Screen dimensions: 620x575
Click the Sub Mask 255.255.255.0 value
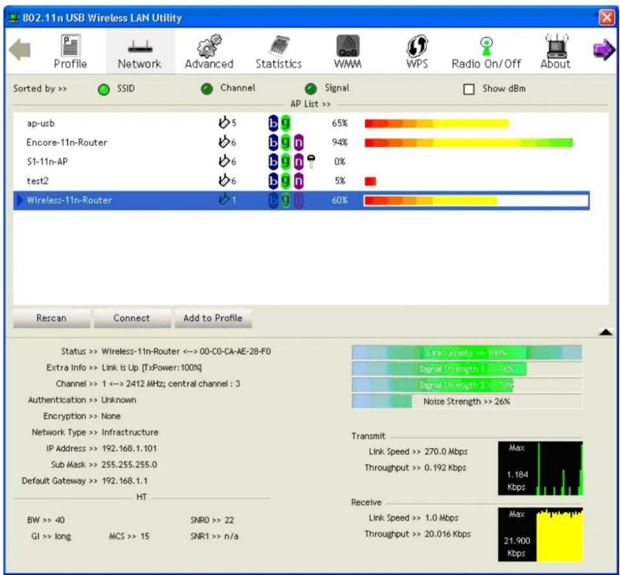click(129, 464)
